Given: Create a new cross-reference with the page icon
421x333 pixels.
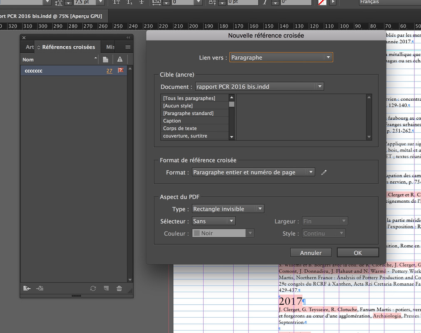Looking at the screenshot, I should pyautogui.click(x=106, y=288).
